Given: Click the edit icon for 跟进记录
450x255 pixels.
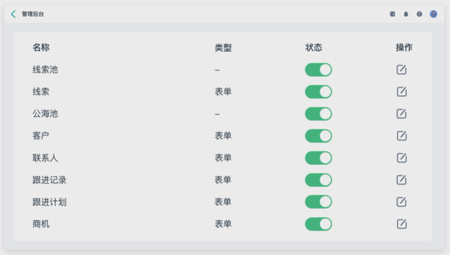Looking at the screenshot, I should (x=401, y=180).
